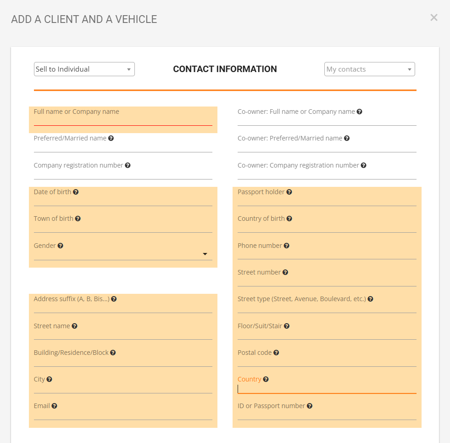Click help icon next to Country label
Screen dimensions: 450x443
266,379
